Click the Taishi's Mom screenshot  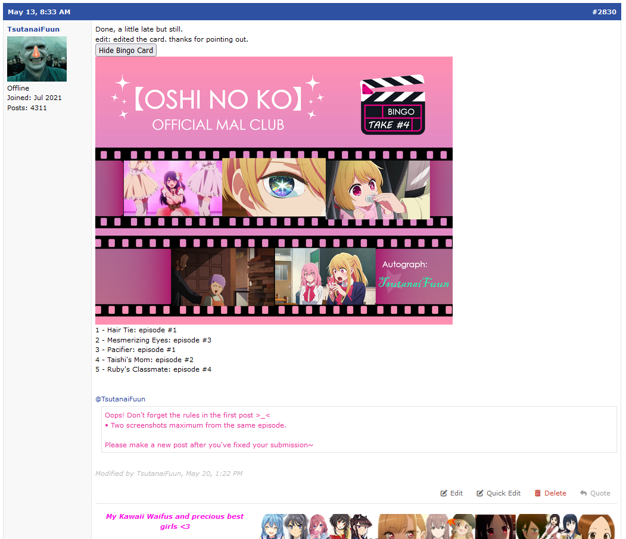coord(223,277)
